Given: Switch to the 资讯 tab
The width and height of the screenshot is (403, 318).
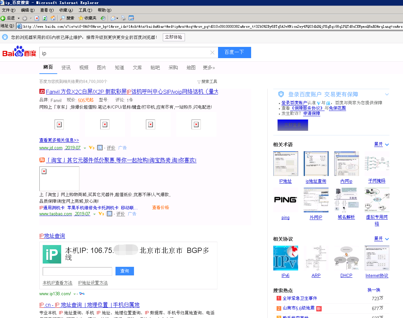Looking at the screenshot, I should click(66, 67).
